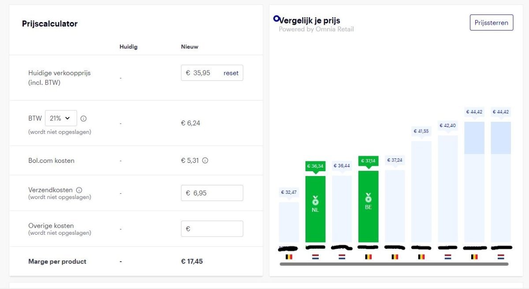Click the Belgian flag under the € 32,47 bar
The width and height of the screenshot is (529, 289).
point(289,256)
